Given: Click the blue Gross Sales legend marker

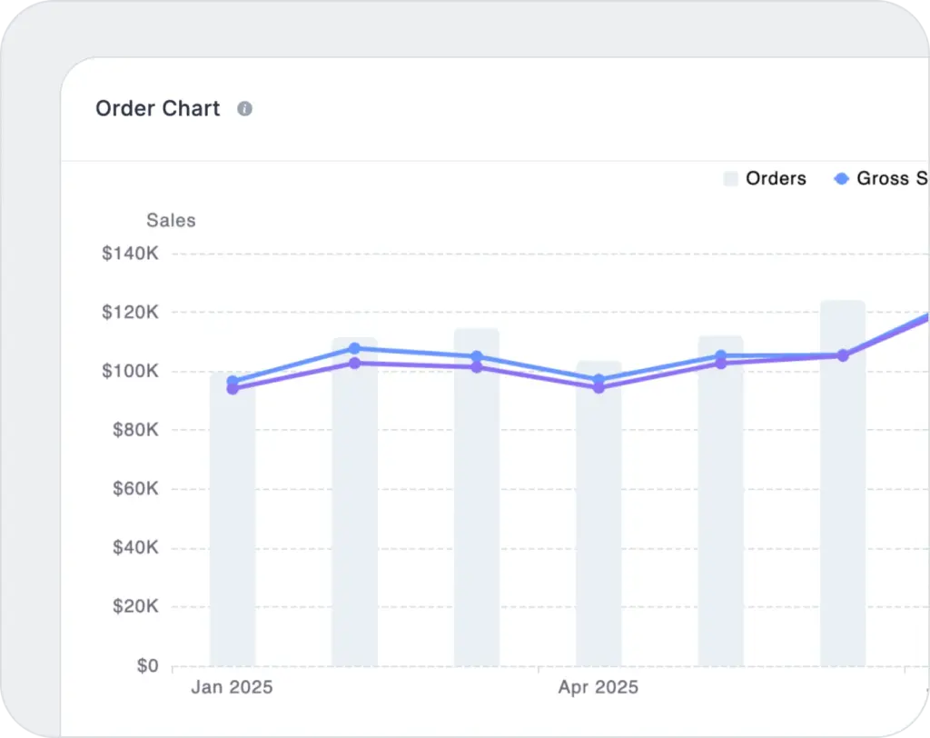Looking at the screenshot, I should [x=841, y=179].
